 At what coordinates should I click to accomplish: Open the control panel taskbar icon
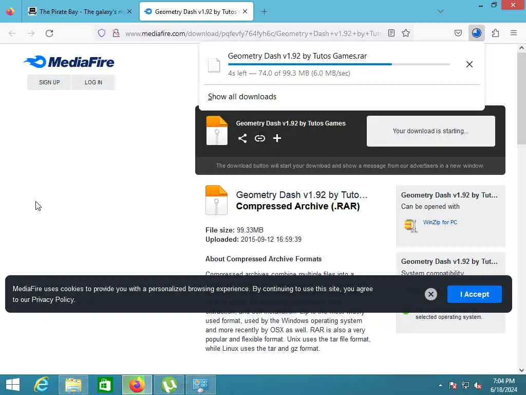tap(201, 385)
